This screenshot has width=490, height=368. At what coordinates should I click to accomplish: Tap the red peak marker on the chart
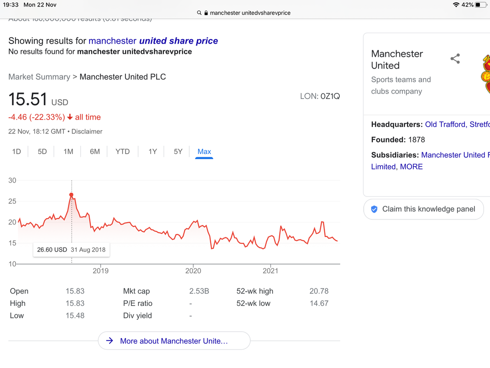[71, 195]
